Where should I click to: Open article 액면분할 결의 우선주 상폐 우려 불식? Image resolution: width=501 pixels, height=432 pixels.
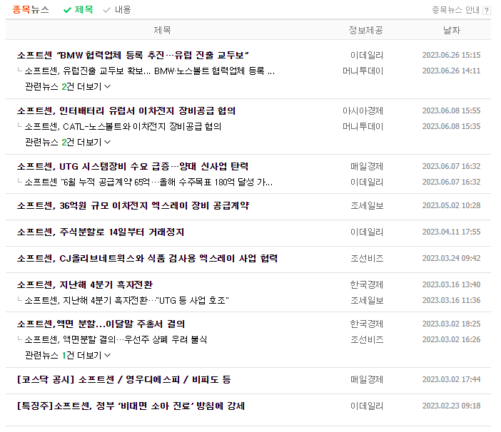[116, 339]
